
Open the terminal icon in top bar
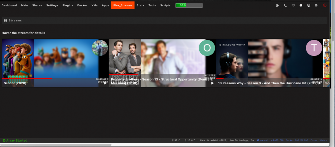pos(285,5)
